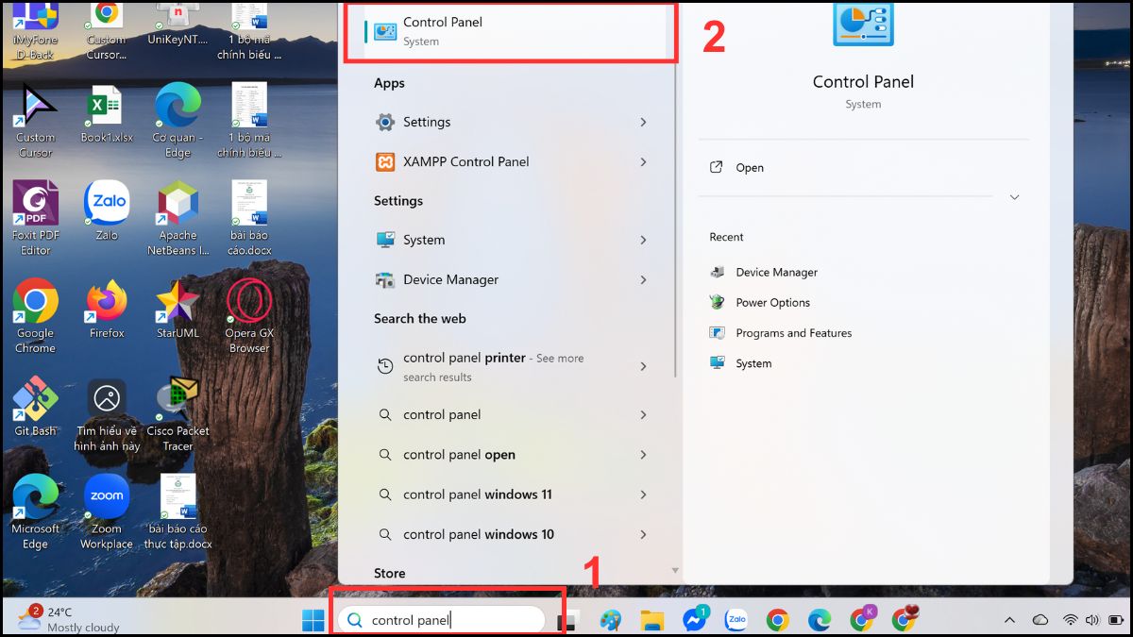Expand the control panel printer suggestion chevron

pos(643,366)
